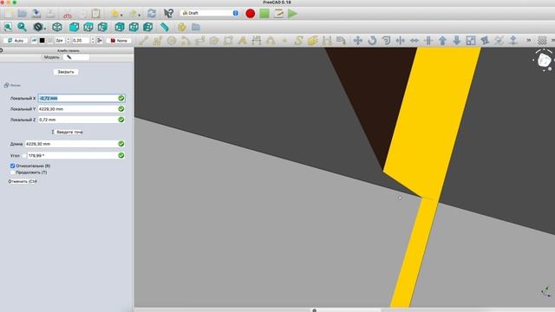Click the Длина length input field
Screen dimensions: 555x312
pos(75,144)
